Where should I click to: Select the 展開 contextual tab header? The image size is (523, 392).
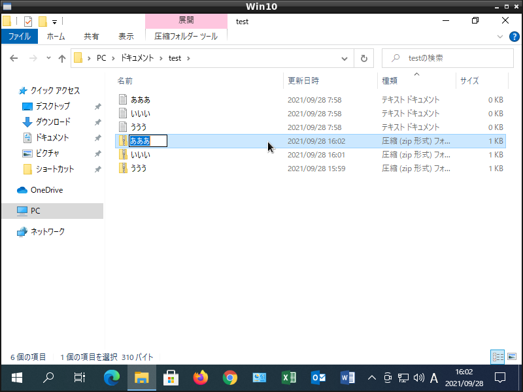point(186,21)
